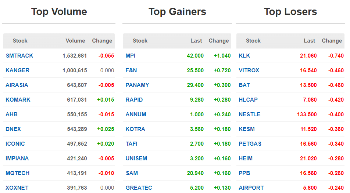Open the ANNUM stock link
This screenshot has width=350, height=193.
(x=136, y=114)
